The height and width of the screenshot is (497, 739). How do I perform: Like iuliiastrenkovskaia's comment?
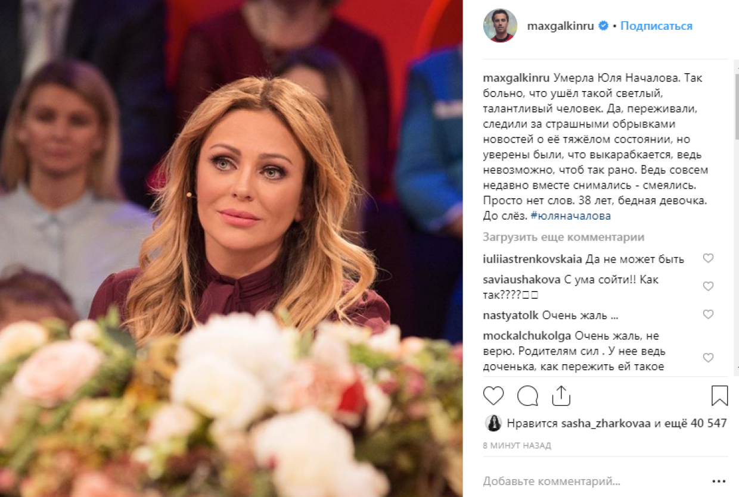pos(708,258)
